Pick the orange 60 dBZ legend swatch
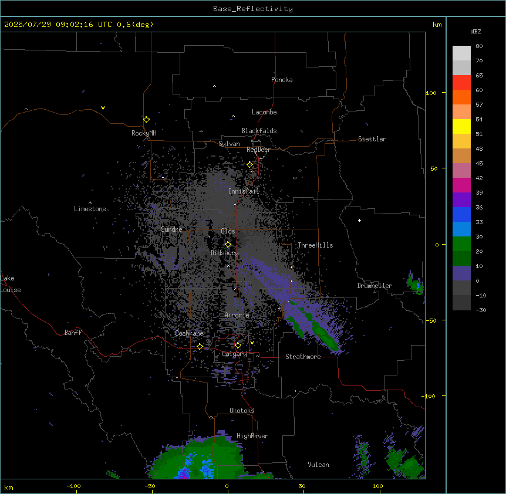Screen dimensions: 506x494 click(461, 97)
